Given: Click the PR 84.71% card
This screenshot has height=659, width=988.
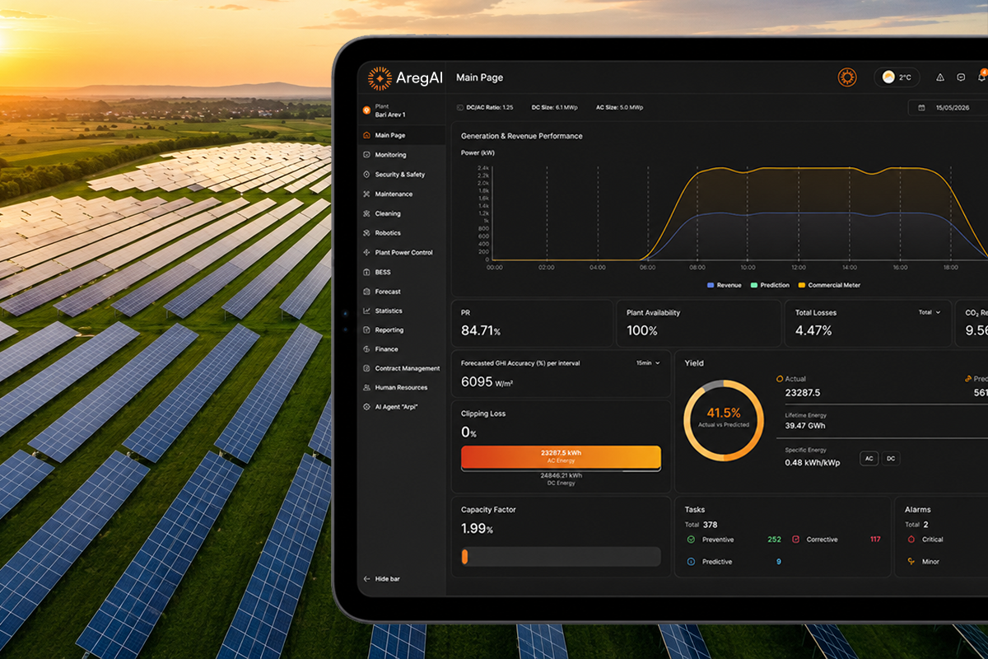Looking at the screenshot, I should click(x=533, y=323).
